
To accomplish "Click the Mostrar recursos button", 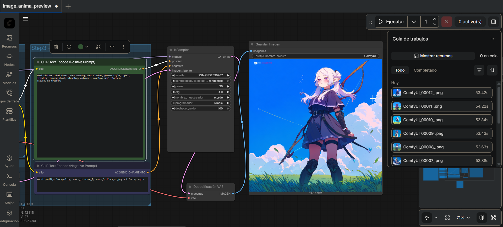I will point(433,56).
